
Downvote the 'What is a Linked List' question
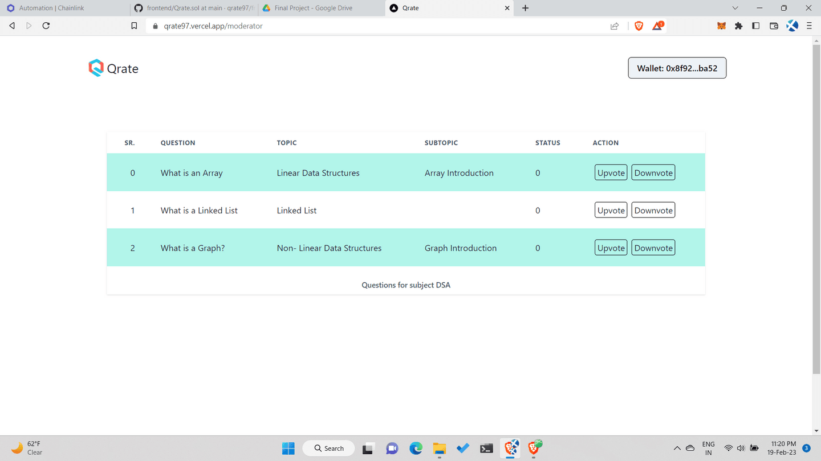(653, 211)
